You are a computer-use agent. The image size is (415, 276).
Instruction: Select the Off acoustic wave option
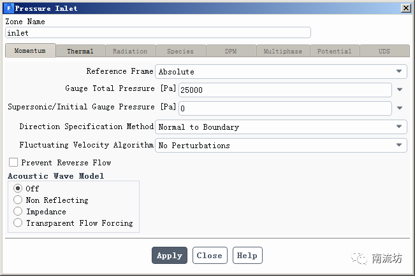18,189
